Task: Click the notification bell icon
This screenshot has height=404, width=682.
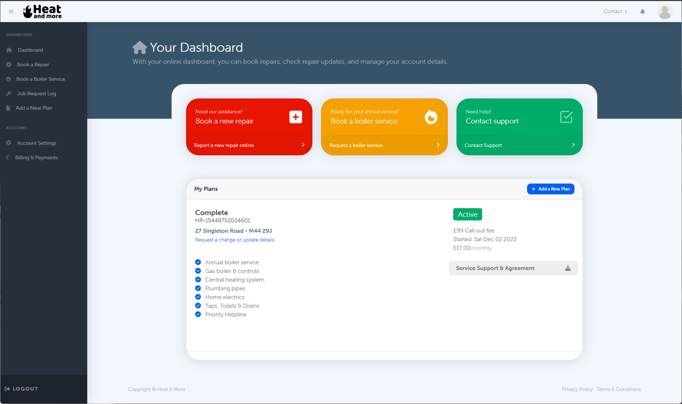Action: point(643,12)
